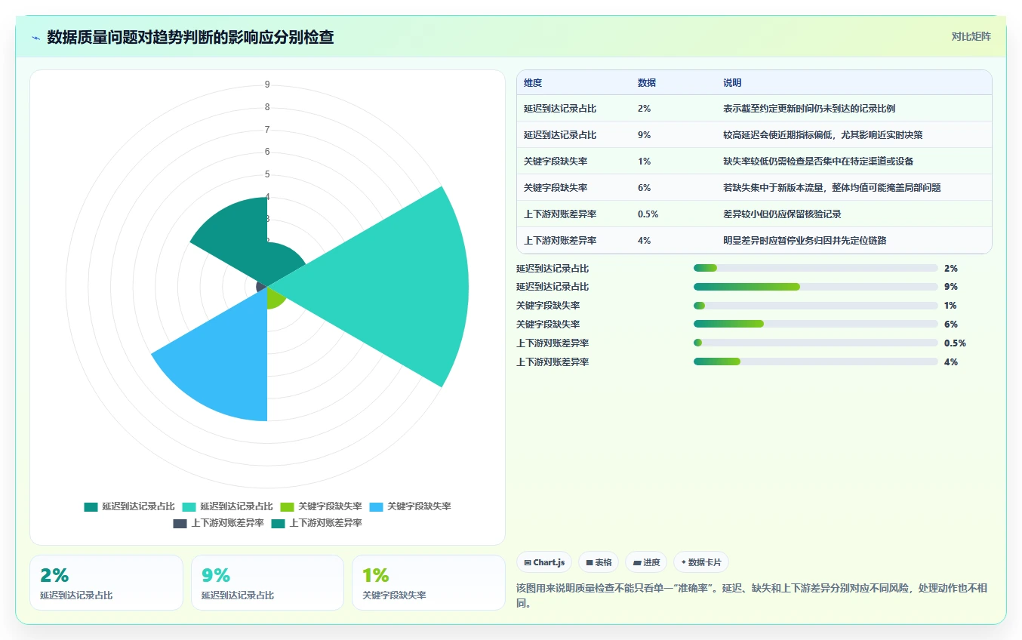Select the table row 缺失率较低仍需检查是否集中在特定渠道或设备

click(754, 162)
